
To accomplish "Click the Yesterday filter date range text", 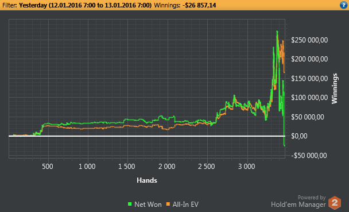I will coord(86,5).
